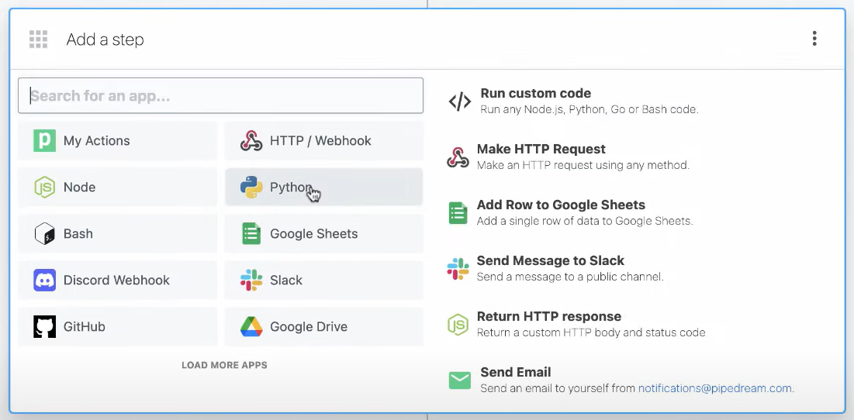854x420 pixels.
Task: Click the sheets icon beside Add Row to Google Sheets
Action: (x=458, y=213)
